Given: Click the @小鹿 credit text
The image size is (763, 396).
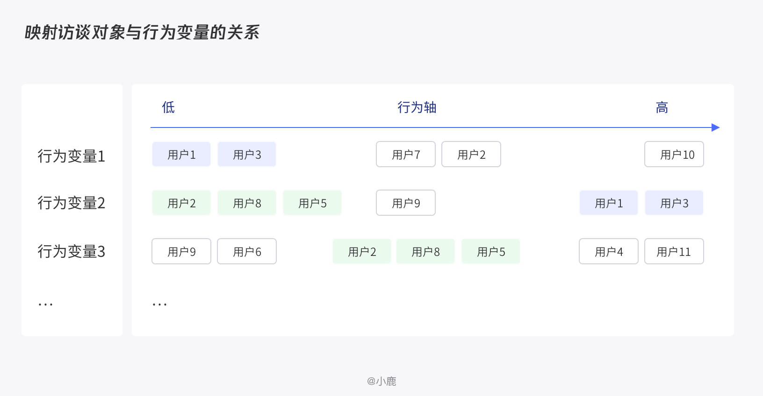Looking at the screenshot, I should (x=381, y=381).
